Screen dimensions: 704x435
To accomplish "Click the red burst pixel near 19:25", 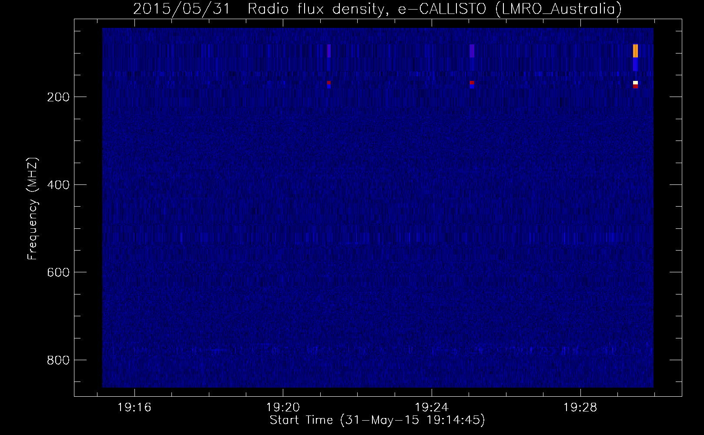I will click(x=472, y=83).
